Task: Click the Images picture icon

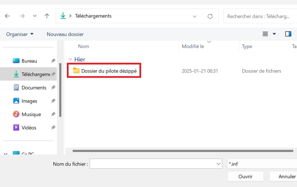Action: [x=16, y=101]
